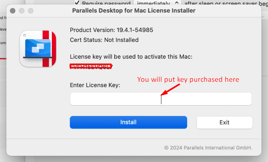This screenshot has height=162, width=268.
Task: Click "License key will be used" message
Action: click(x=131, y=57)
